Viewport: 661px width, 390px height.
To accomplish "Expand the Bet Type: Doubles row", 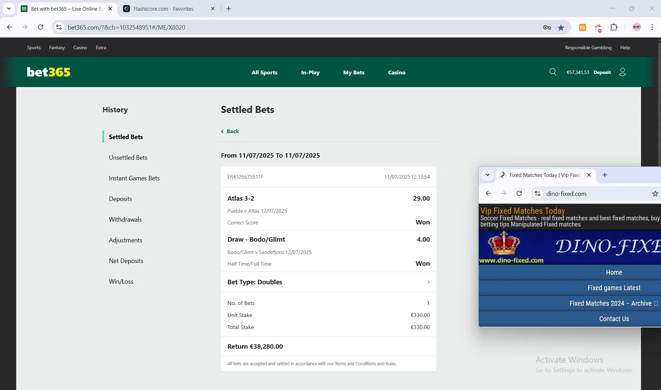I will coord(328,282).
